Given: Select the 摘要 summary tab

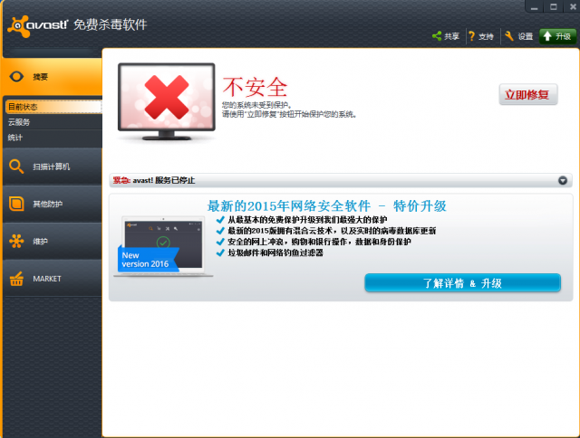Looking at the screenshot, I should 53,76.
